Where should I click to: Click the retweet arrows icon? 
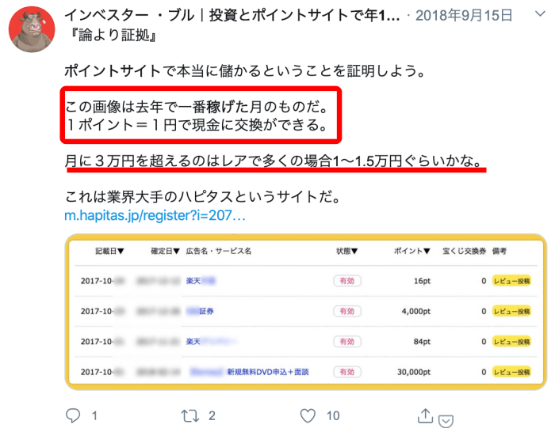point(190,416)
